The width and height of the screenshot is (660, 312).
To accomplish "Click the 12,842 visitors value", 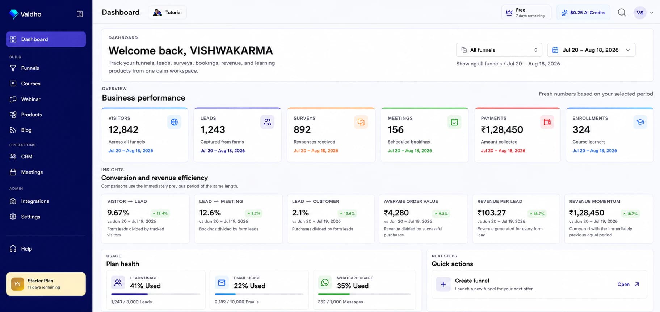I will [x=123, y=129].
